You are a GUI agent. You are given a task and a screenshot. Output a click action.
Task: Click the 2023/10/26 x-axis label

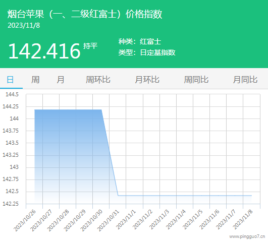click(x=25, y=220)
